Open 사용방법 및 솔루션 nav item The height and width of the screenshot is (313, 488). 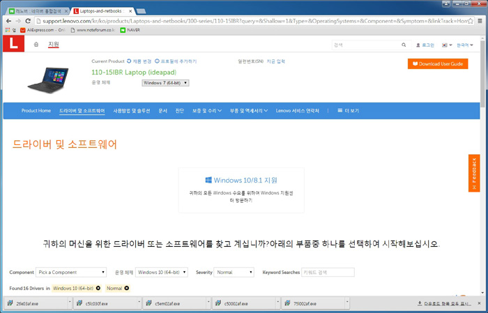[132, 111]
